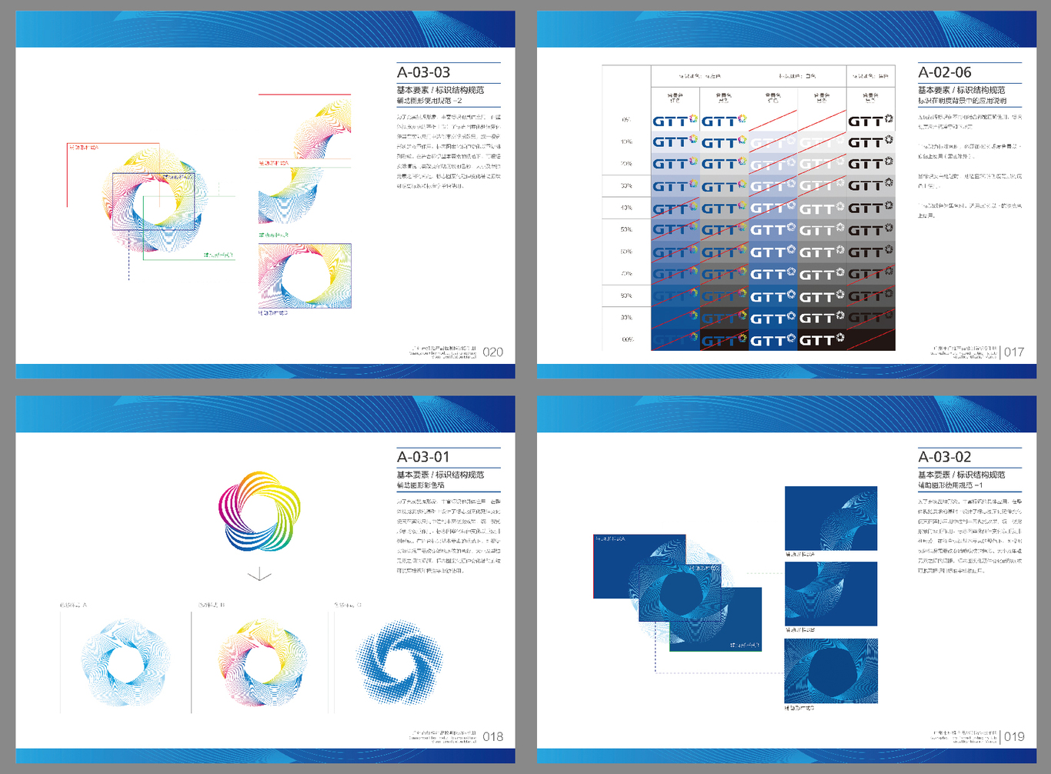Image resolution: width=1051 pixels, height=774 pixels.
Task: Click the page code A-02-06
Action: pos(945,72)
